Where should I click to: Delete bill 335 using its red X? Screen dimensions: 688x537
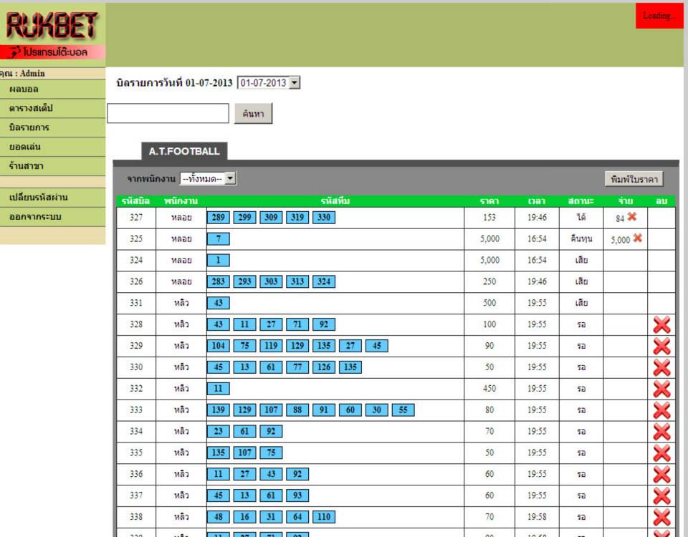click(x=661, y=453)
